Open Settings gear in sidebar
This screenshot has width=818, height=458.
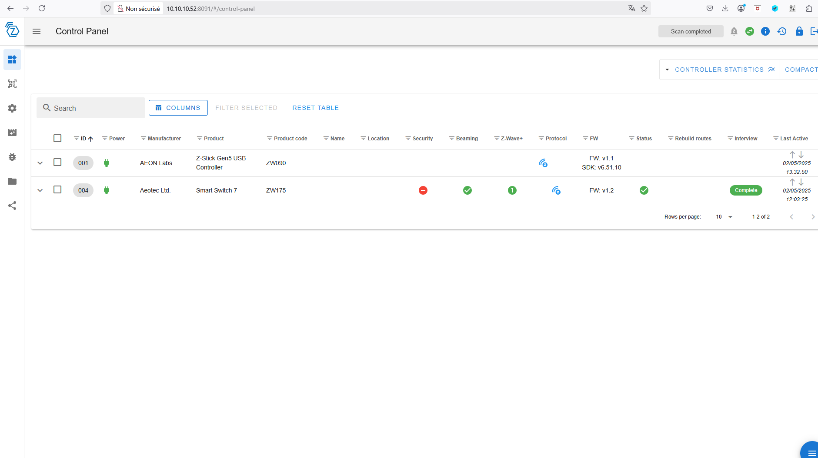coord(12,108)
